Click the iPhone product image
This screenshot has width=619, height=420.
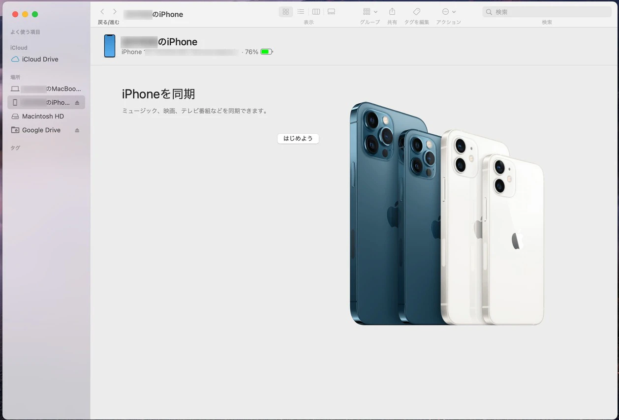tap(446, 214)
